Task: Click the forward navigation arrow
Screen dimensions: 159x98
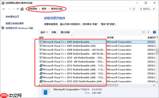Action: 9,9
